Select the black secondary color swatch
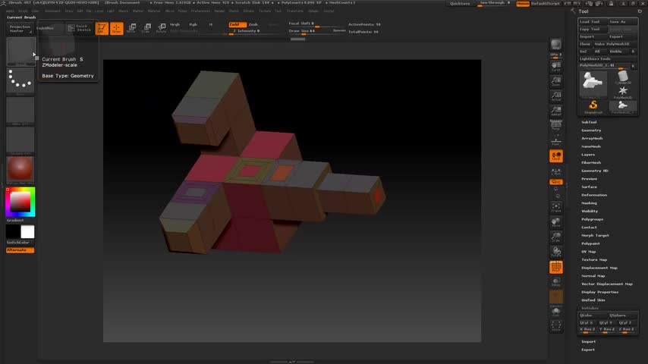648x364 pixels. coord(13,232)
